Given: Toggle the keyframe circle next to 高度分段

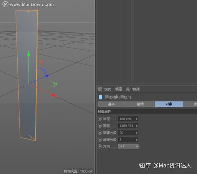Looking at the screenshot, I should pos(100,133).
